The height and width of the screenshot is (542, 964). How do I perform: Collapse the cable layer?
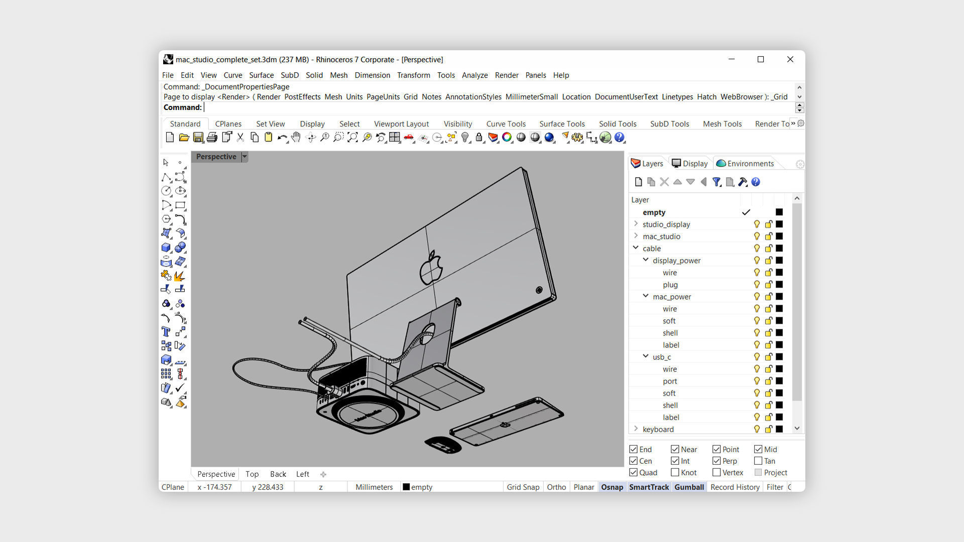(636, 248)
